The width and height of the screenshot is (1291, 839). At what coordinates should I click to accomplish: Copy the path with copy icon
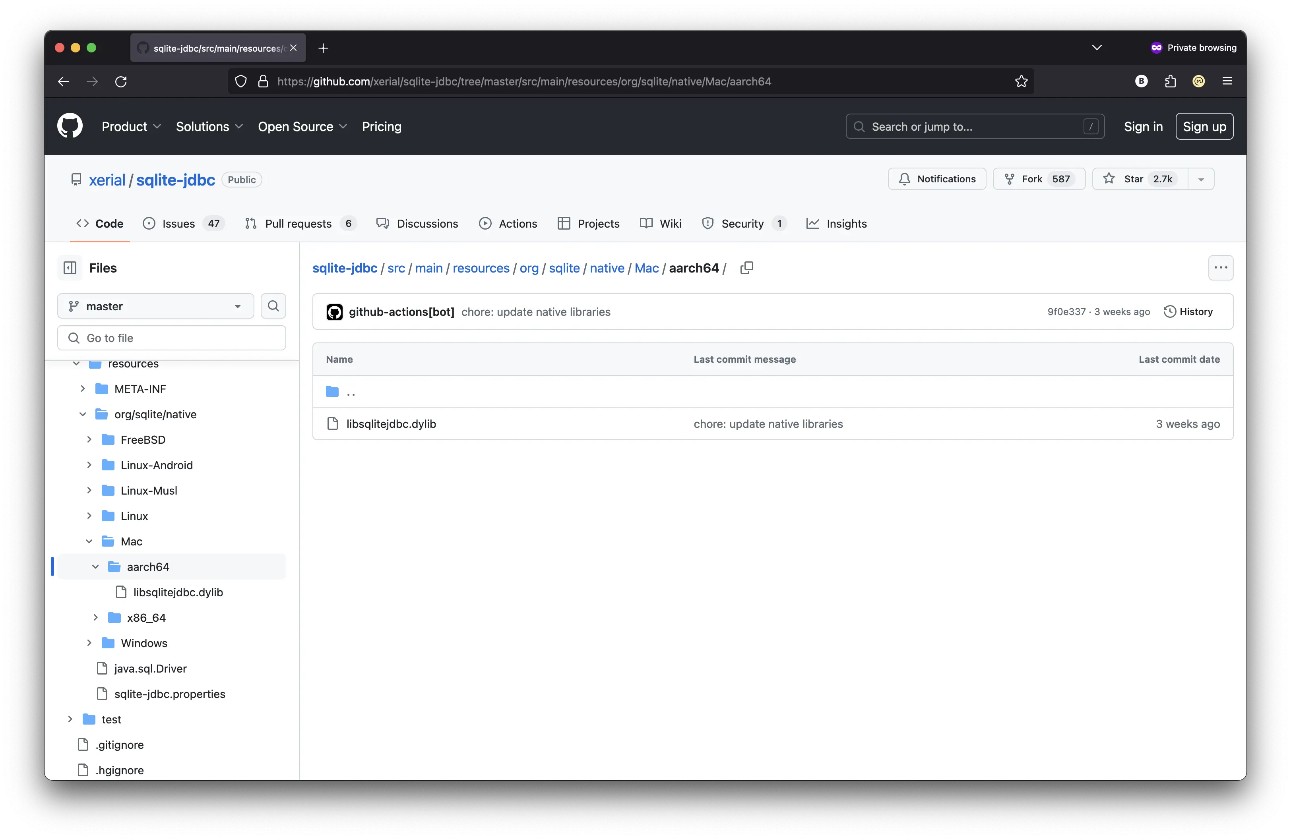(x=747, y=268)
